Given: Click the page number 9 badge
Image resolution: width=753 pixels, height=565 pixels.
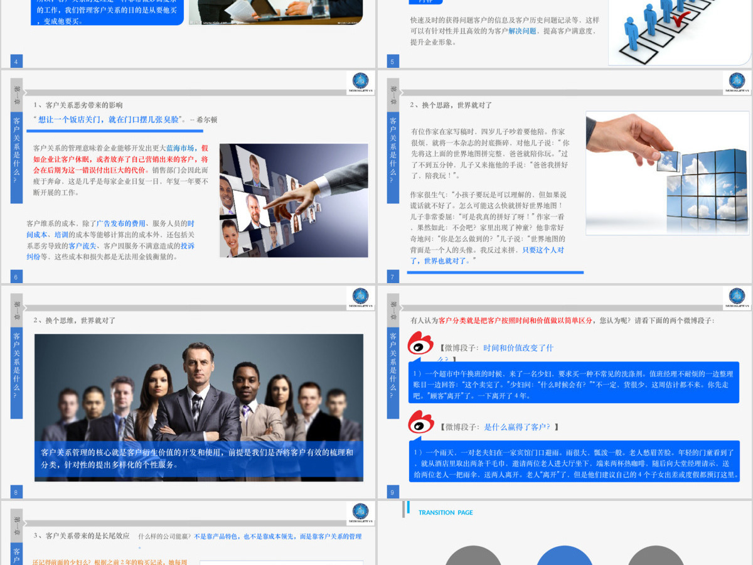Looking at the screenshot, I should click(393, 492).
